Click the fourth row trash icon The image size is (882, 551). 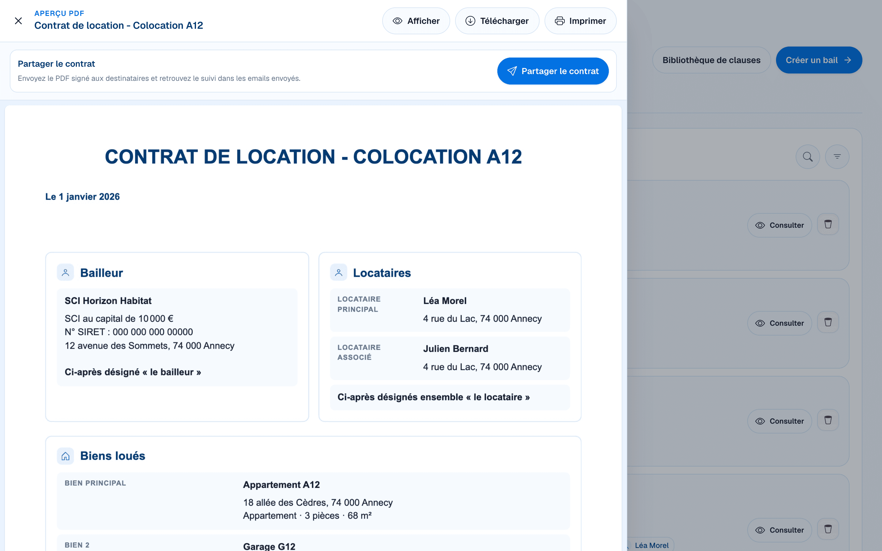[828, 529]
